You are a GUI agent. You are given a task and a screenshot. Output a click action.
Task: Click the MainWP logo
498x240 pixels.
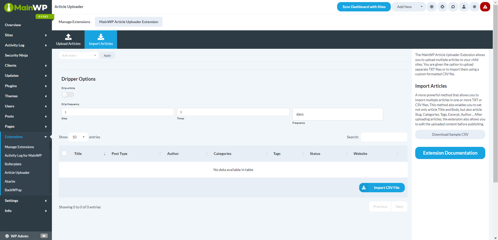click(x=26, y=7)
